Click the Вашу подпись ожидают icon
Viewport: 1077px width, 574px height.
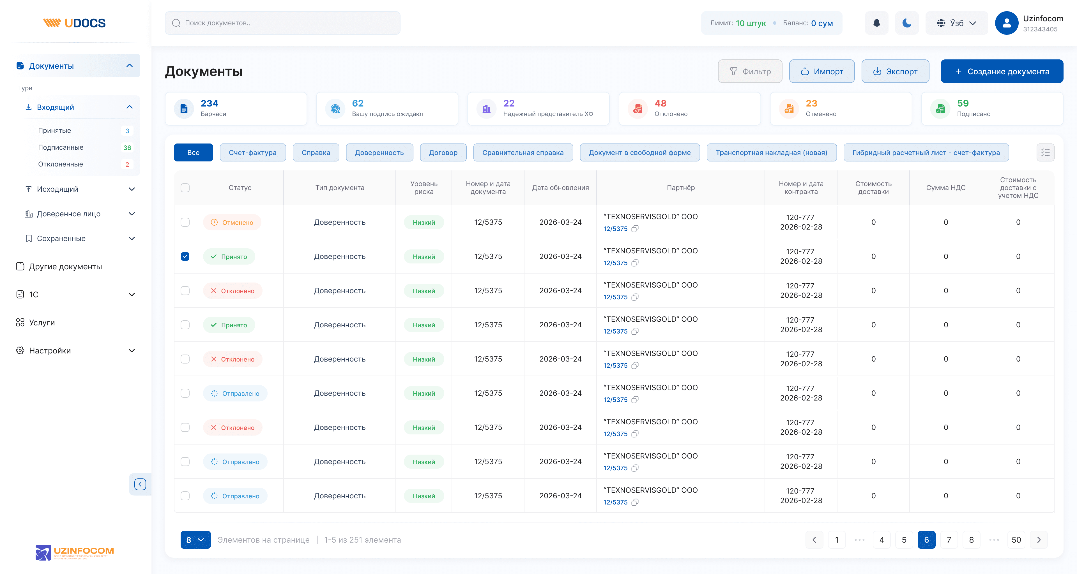(x=335, y=109)
